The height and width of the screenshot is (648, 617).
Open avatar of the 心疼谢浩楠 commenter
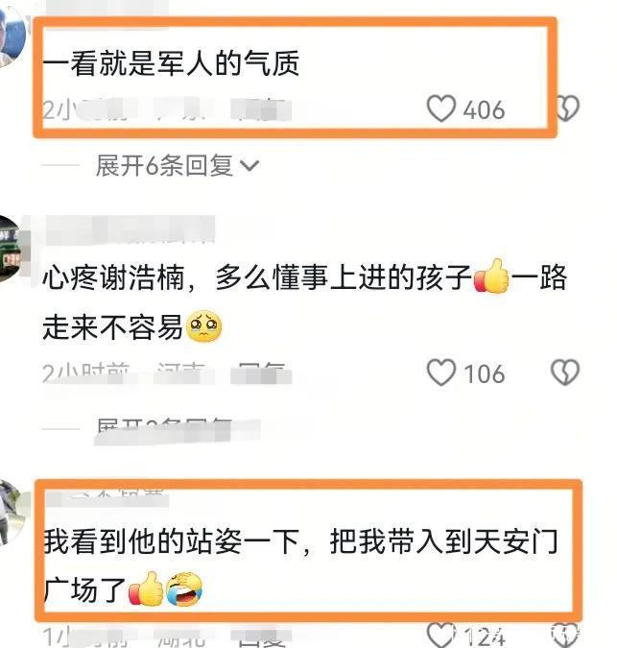point(11,249)
